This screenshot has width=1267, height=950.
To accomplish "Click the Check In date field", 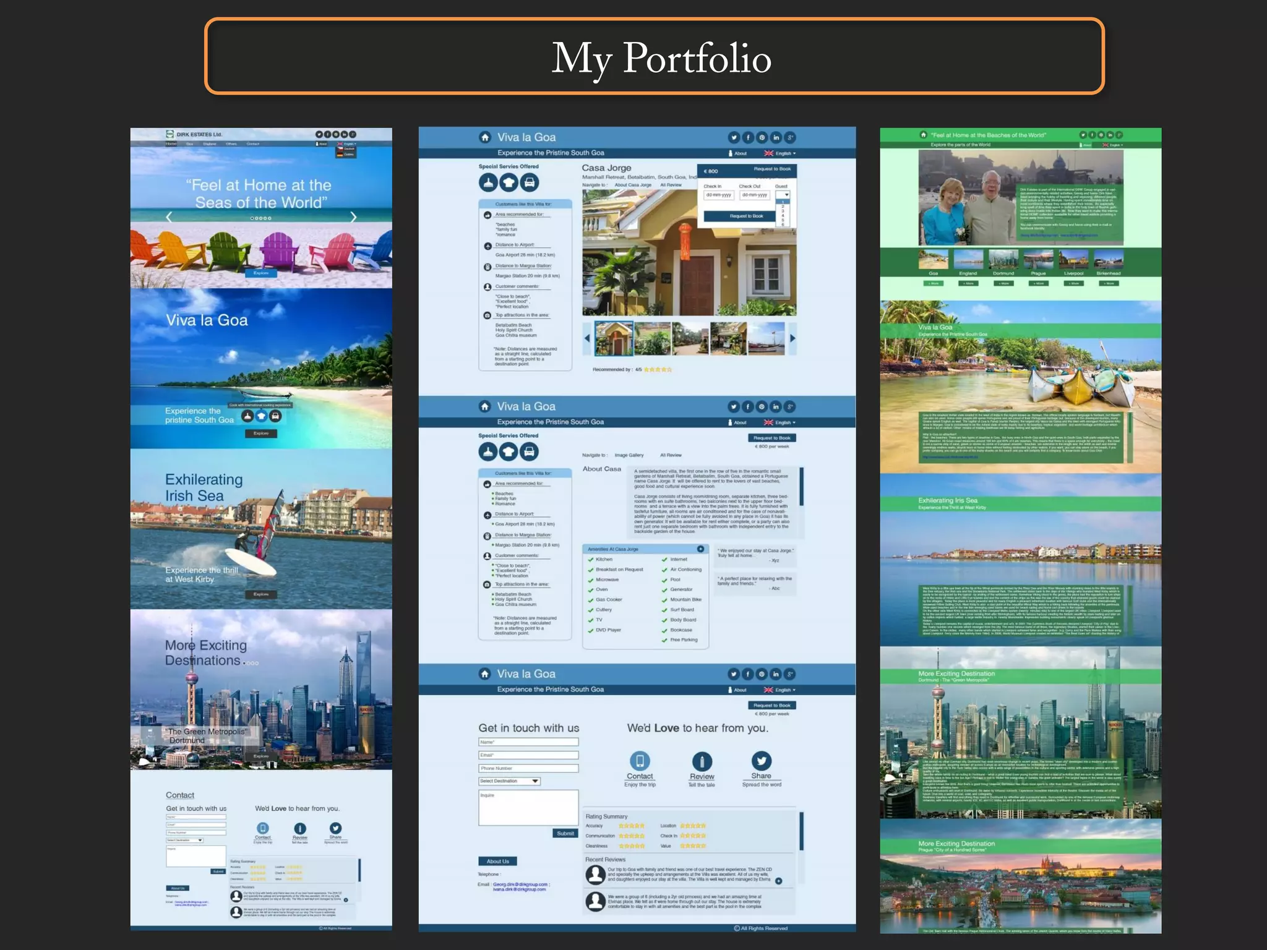I will pos(719,195).
